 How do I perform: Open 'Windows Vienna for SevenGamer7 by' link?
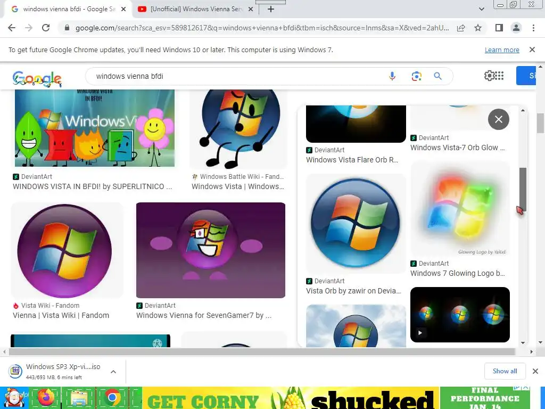pyautogui.click(x=204, y=315)
